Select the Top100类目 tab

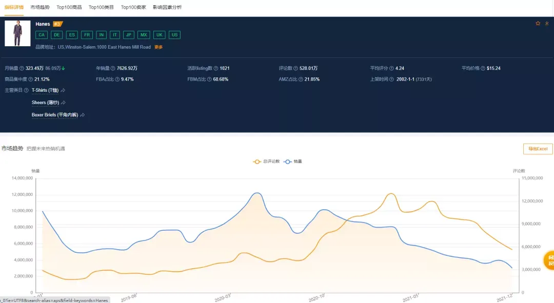101,7
